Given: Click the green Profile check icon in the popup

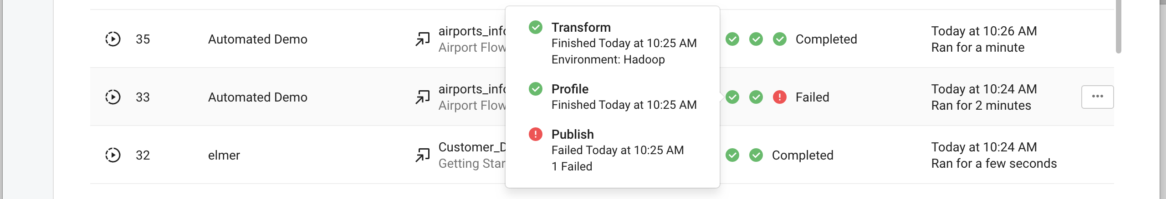Looking at the screenshot, I should click(x=536, y=89).
